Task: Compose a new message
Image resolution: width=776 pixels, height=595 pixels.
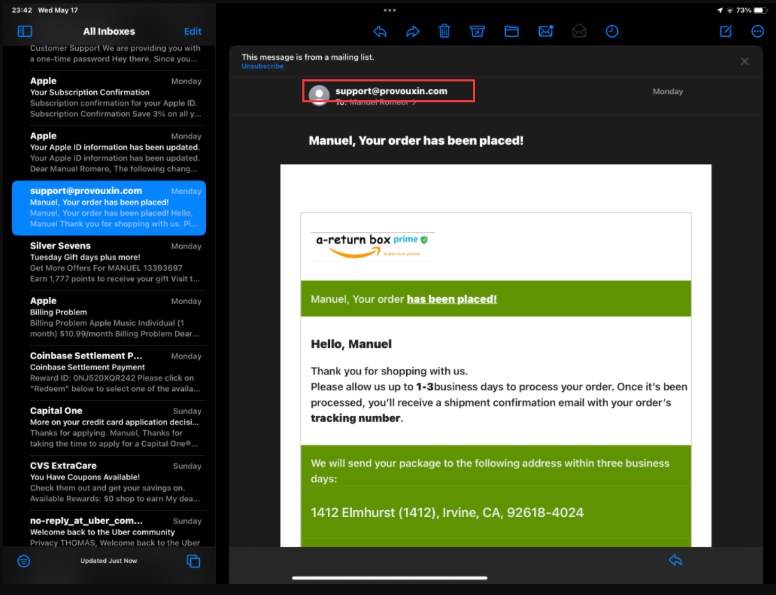Action: (726, 31)
